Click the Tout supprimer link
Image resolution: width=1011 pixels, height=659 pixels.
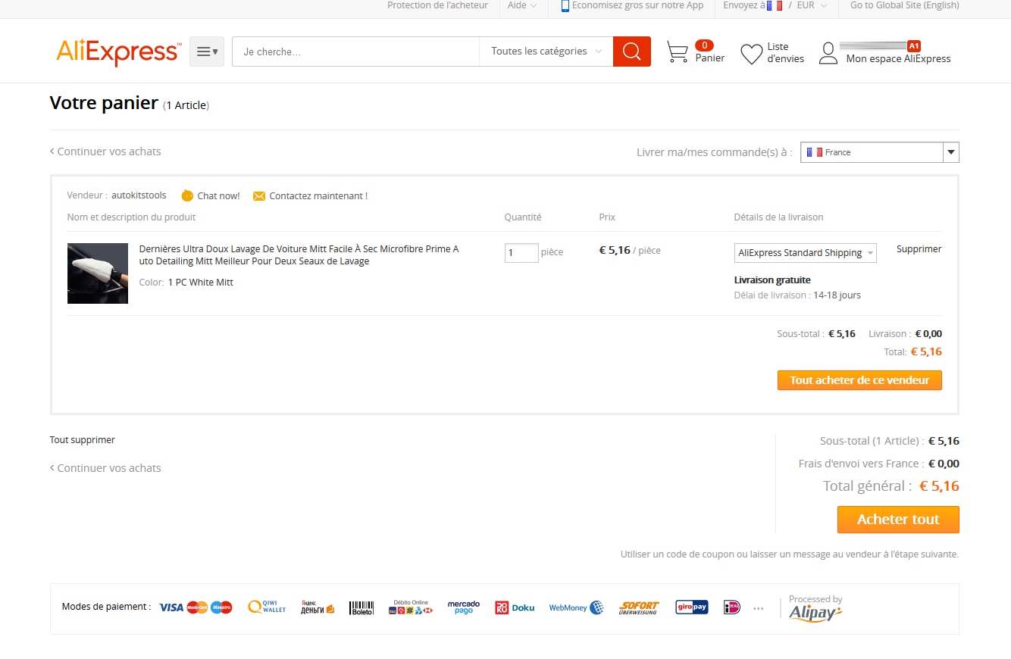click(83, 440)
